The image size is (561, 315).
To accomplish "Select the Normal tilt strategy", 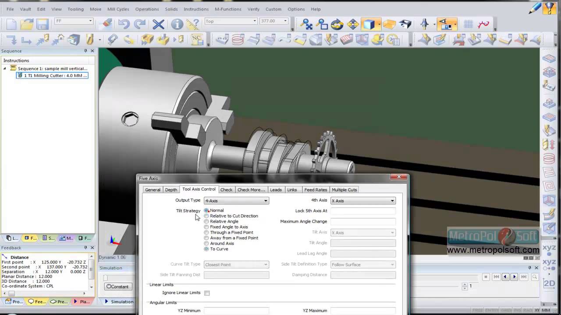I will [206, 210].
